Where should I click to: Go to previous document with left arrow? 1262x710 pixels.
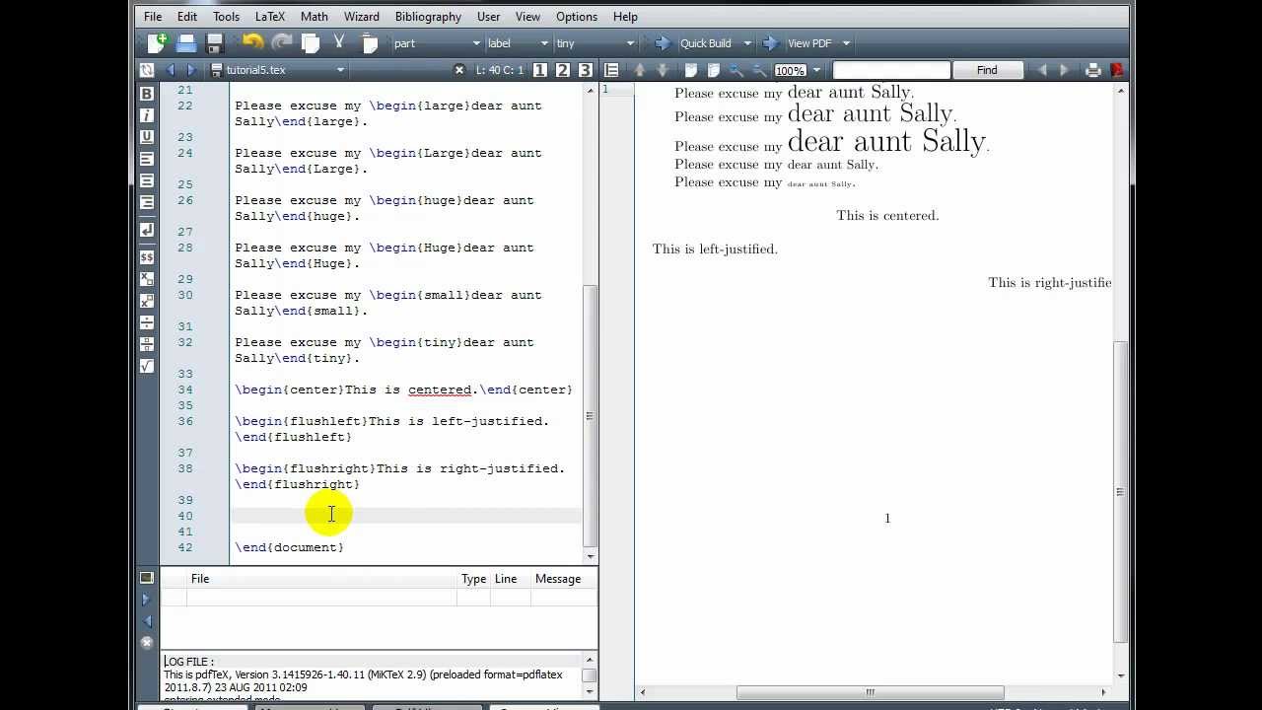point(171,70)
